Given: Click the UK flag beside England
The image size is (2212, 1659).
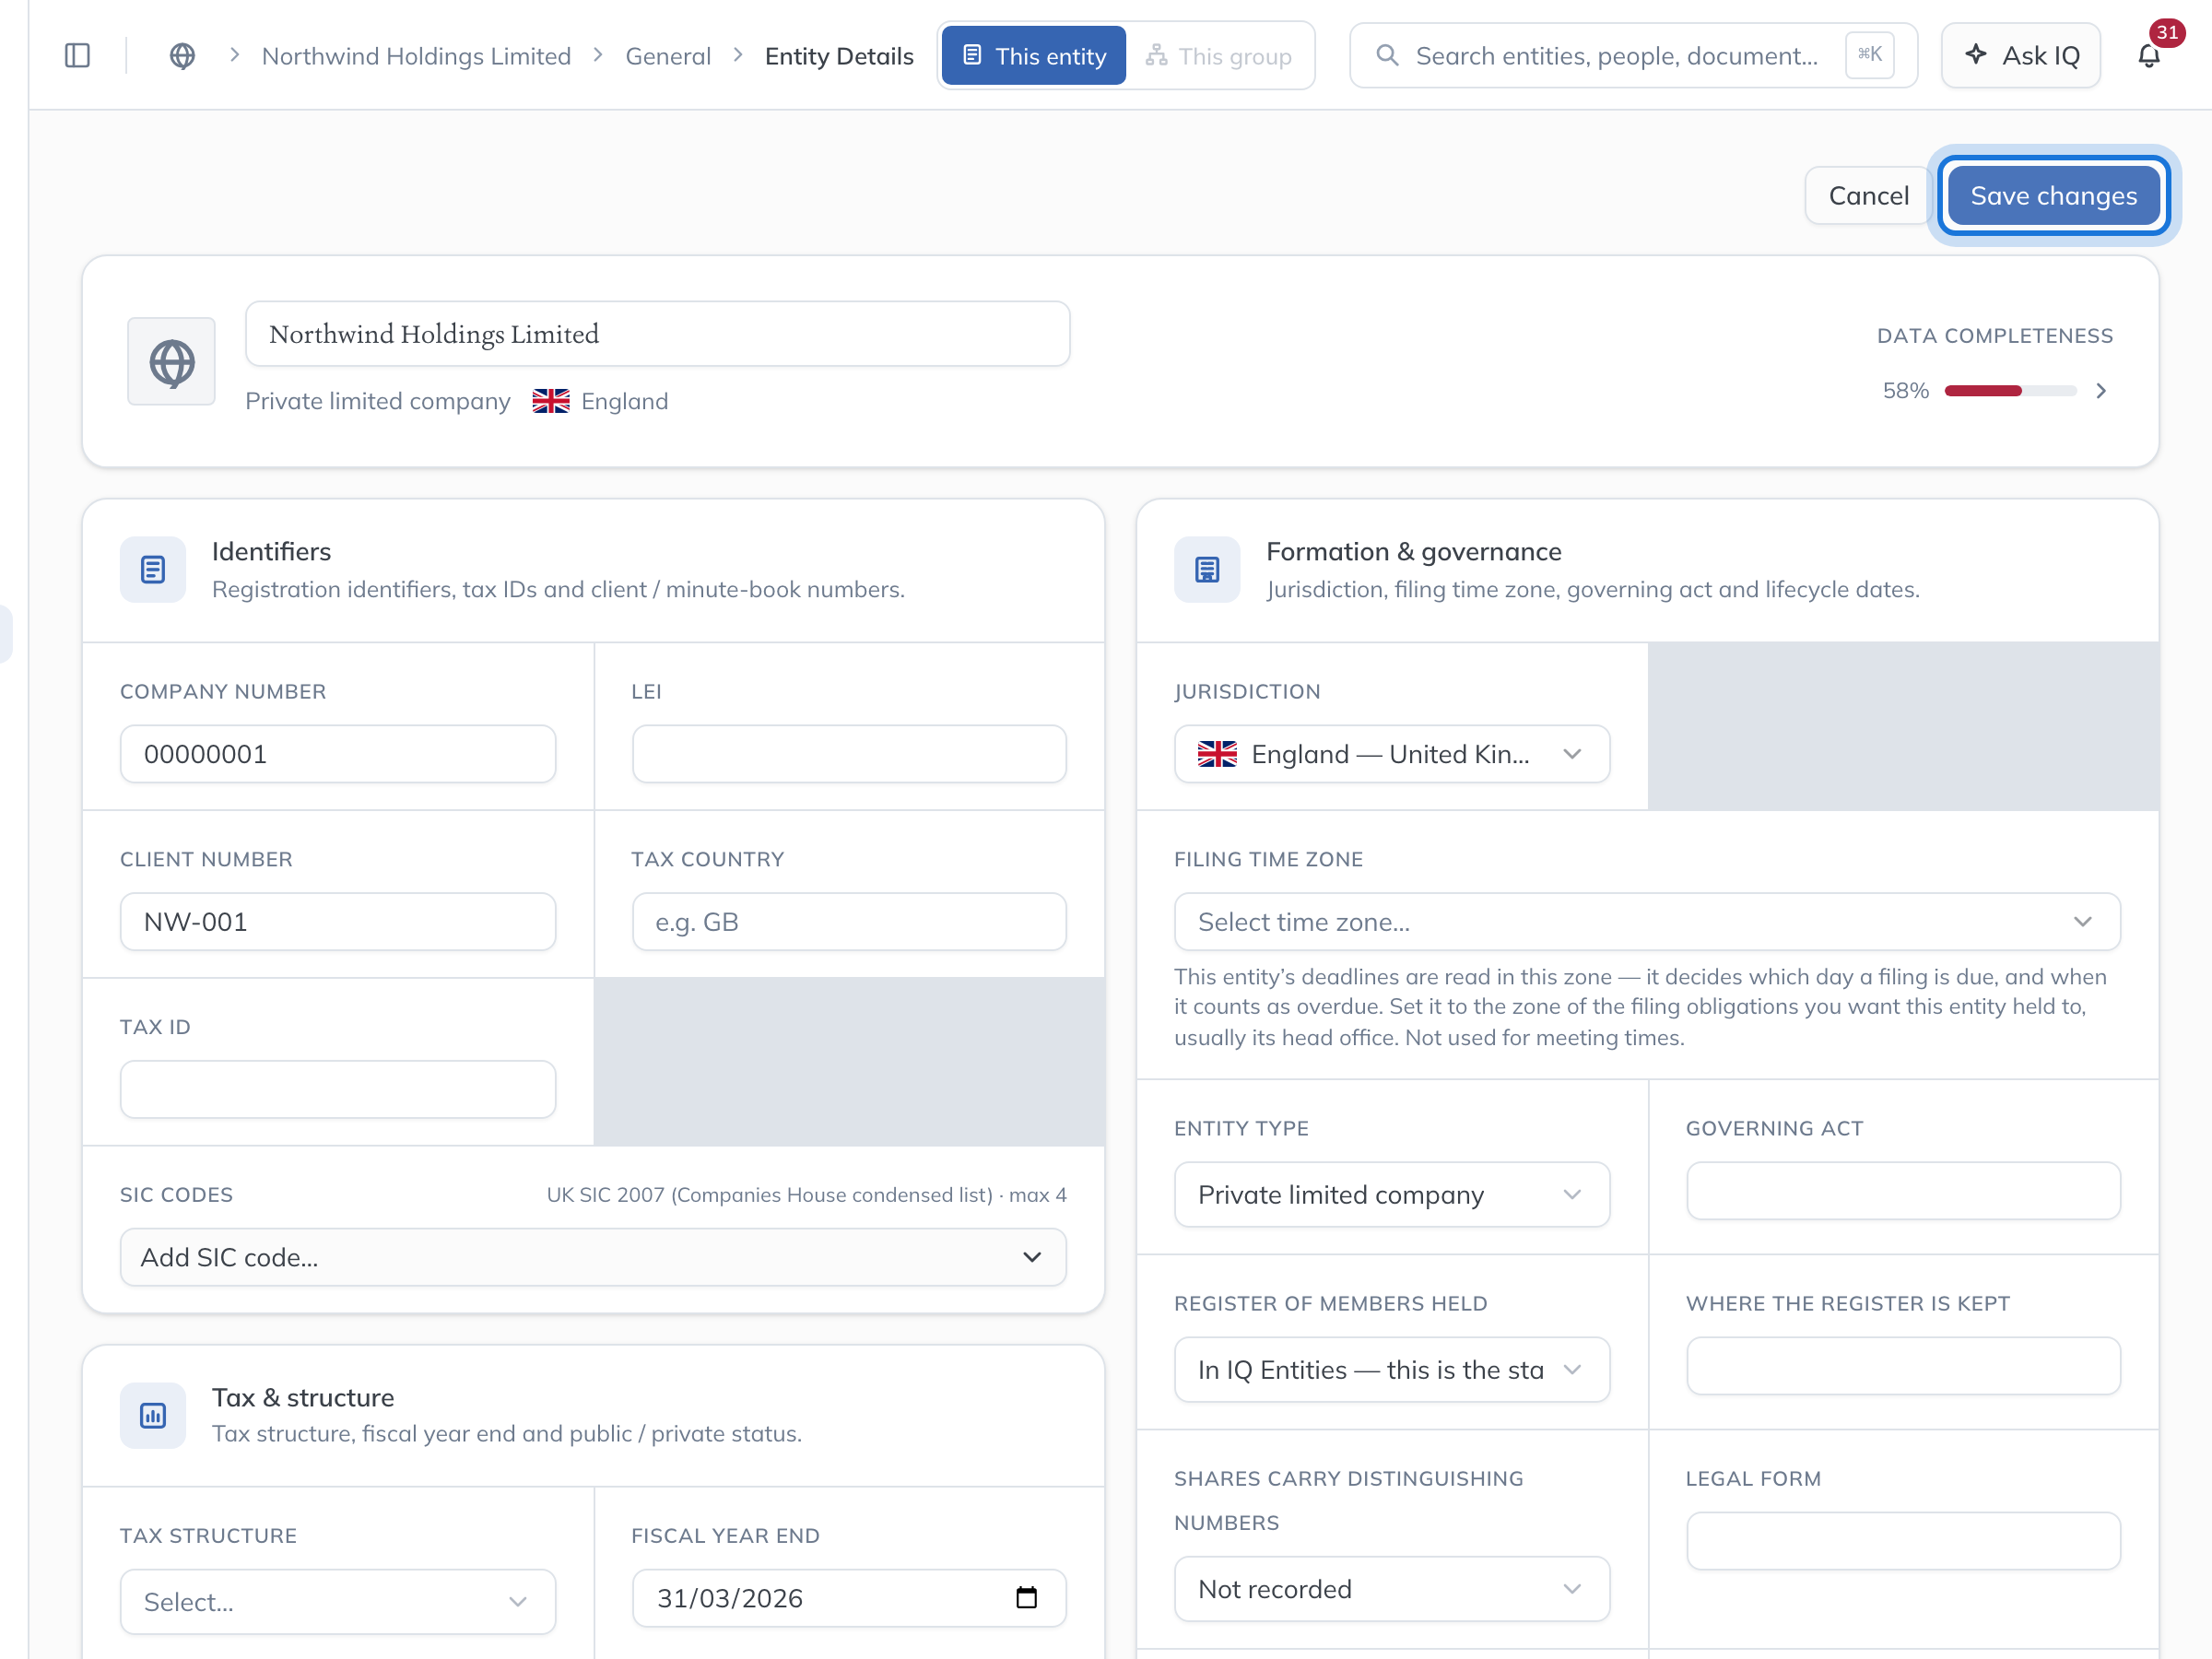Looking at the screenshot, I should pyautogui.click(x=551, y=401).
